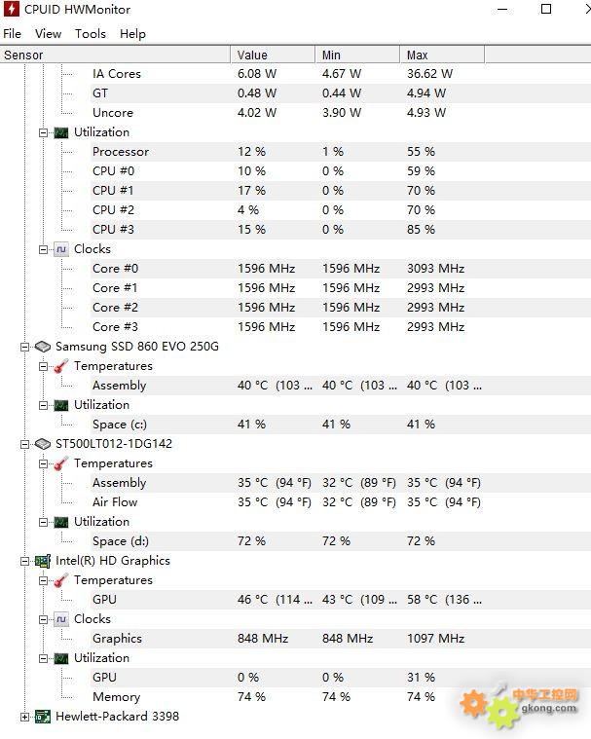Viewport: 591px width, 739px height.
Task: Open the Tools menu
Action: [90, 34]
